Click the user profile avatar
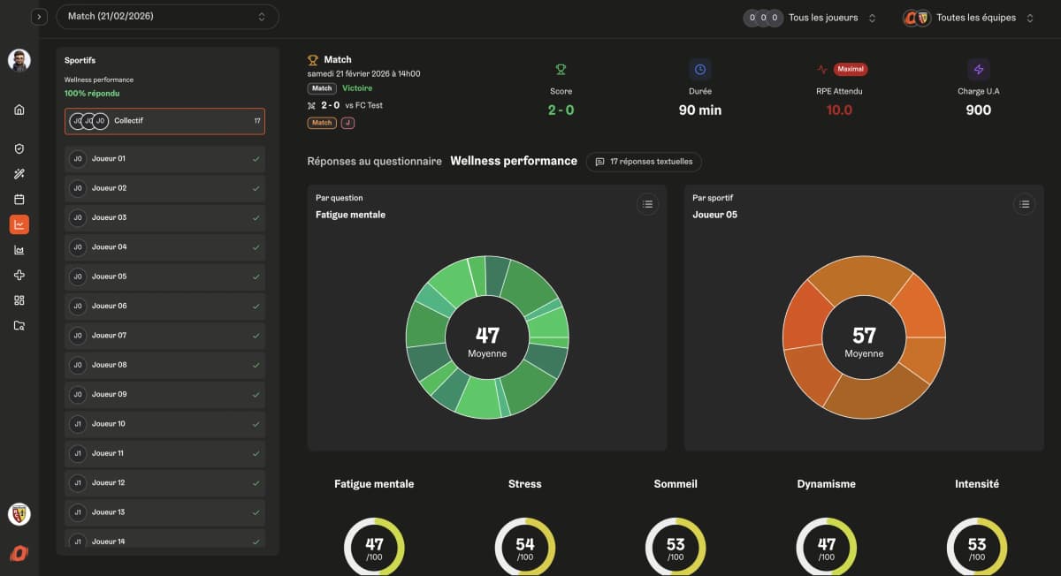Image resolution: width=1061 pixels, height=576 pixels. coord(19,60)
